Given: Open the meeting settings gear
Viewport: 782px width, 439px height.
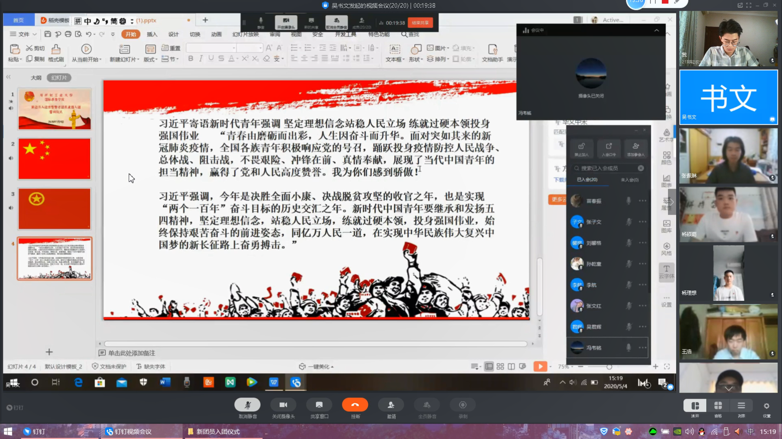Looking at the screenshot, I should pyautogui.click(x=767, y=406).
